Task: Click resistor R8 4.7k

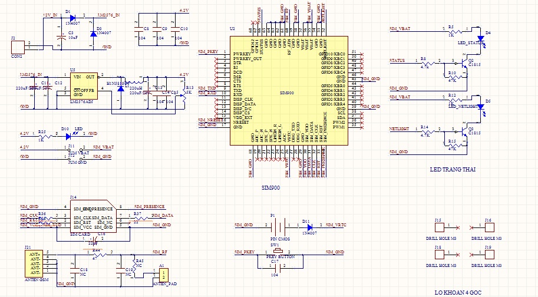Action: click(428, 63)
